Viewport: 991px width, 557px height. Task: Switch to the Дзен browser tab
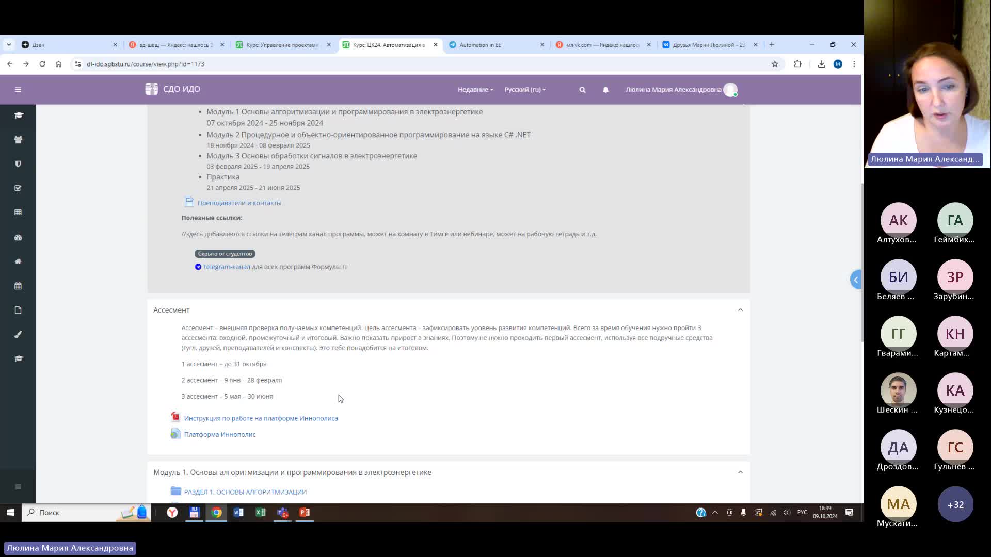point(70,45)
